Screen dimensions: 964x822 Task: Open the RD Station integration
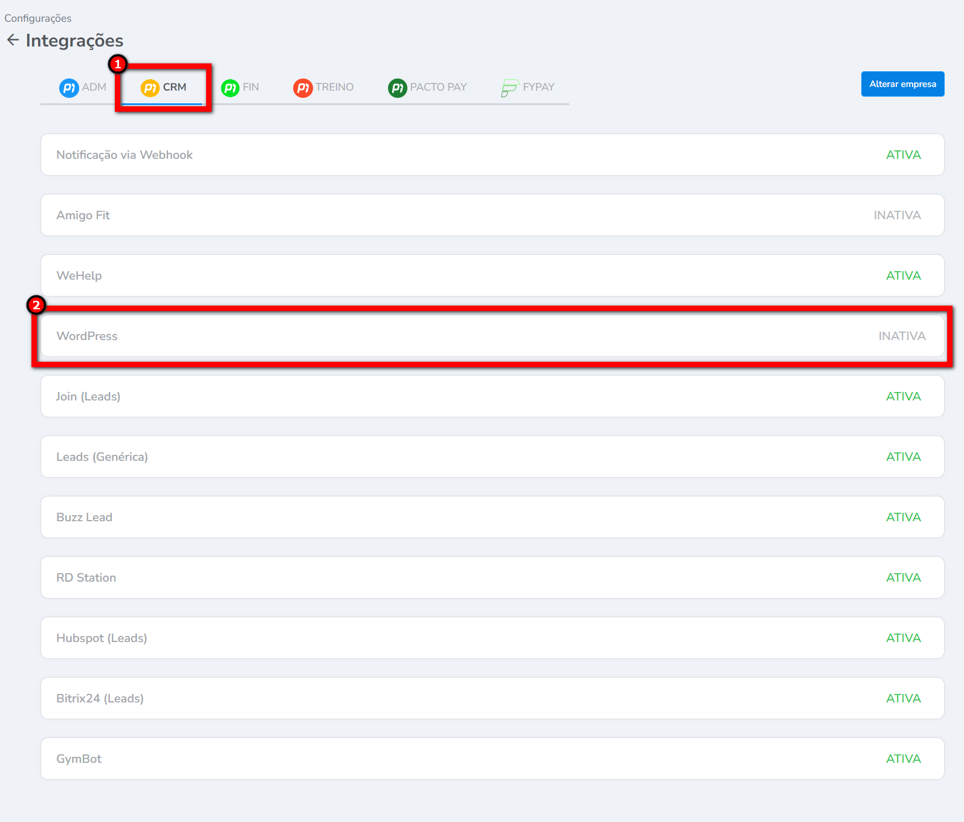86,578
